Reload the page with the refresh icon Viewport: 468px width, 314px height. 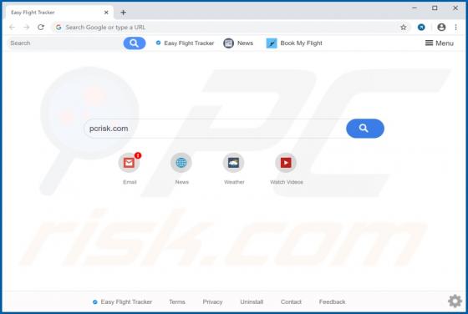tap(41, 28)
